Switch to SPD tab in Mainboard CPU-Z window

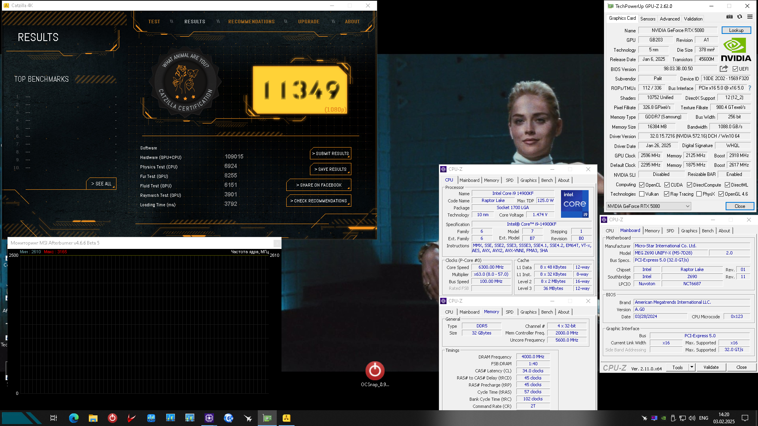click(670, 231)
